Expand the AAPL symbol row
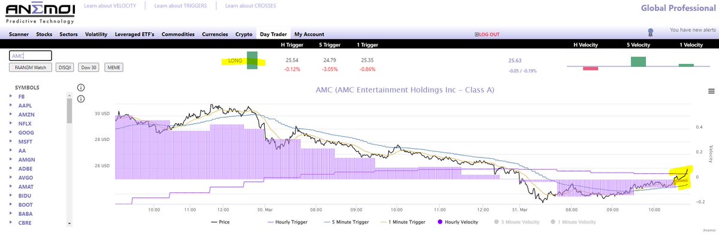Viewport: 719px width, 236px height. point(11,105)
